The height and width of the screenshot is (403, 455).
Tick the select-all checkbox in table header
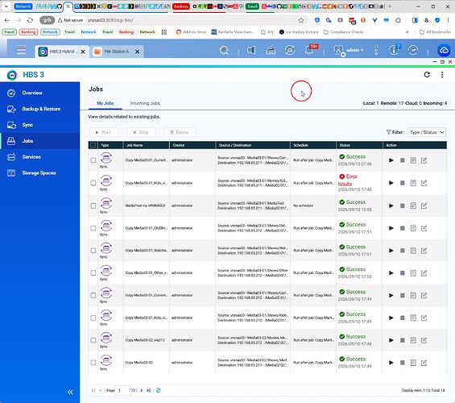pyautogui.click(x=93, y=145)
